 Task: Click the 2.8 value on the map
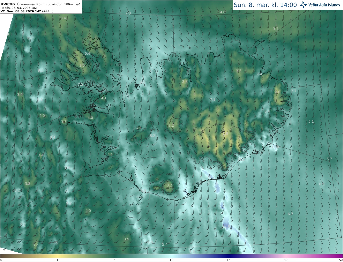tap(185, 81)
